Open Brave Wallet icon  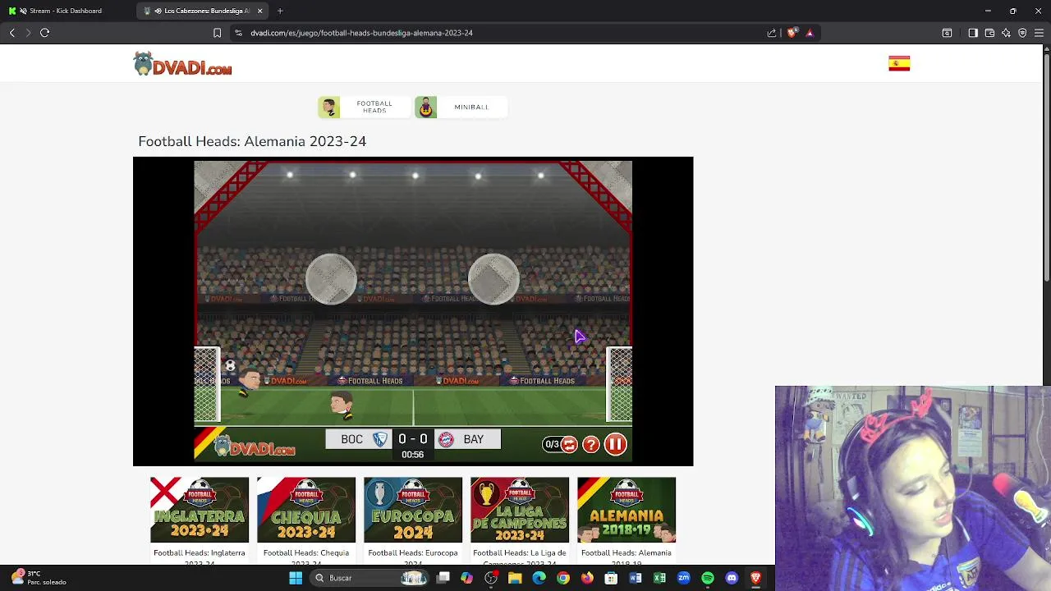989,33
